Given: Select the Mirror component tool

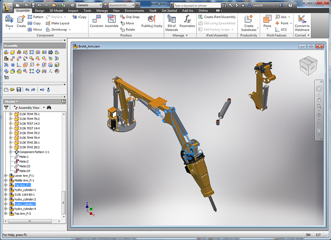Looking at the screenshot, I should [x=35, y=29].
